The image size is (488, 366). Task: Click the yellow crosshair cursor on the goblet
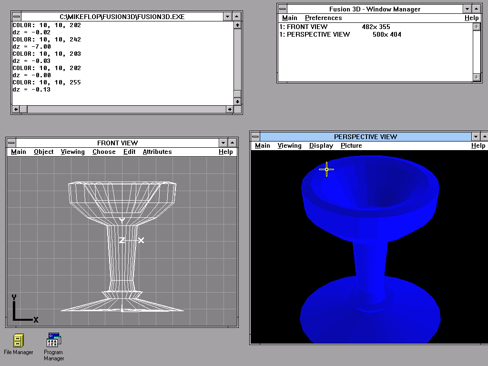326,169
